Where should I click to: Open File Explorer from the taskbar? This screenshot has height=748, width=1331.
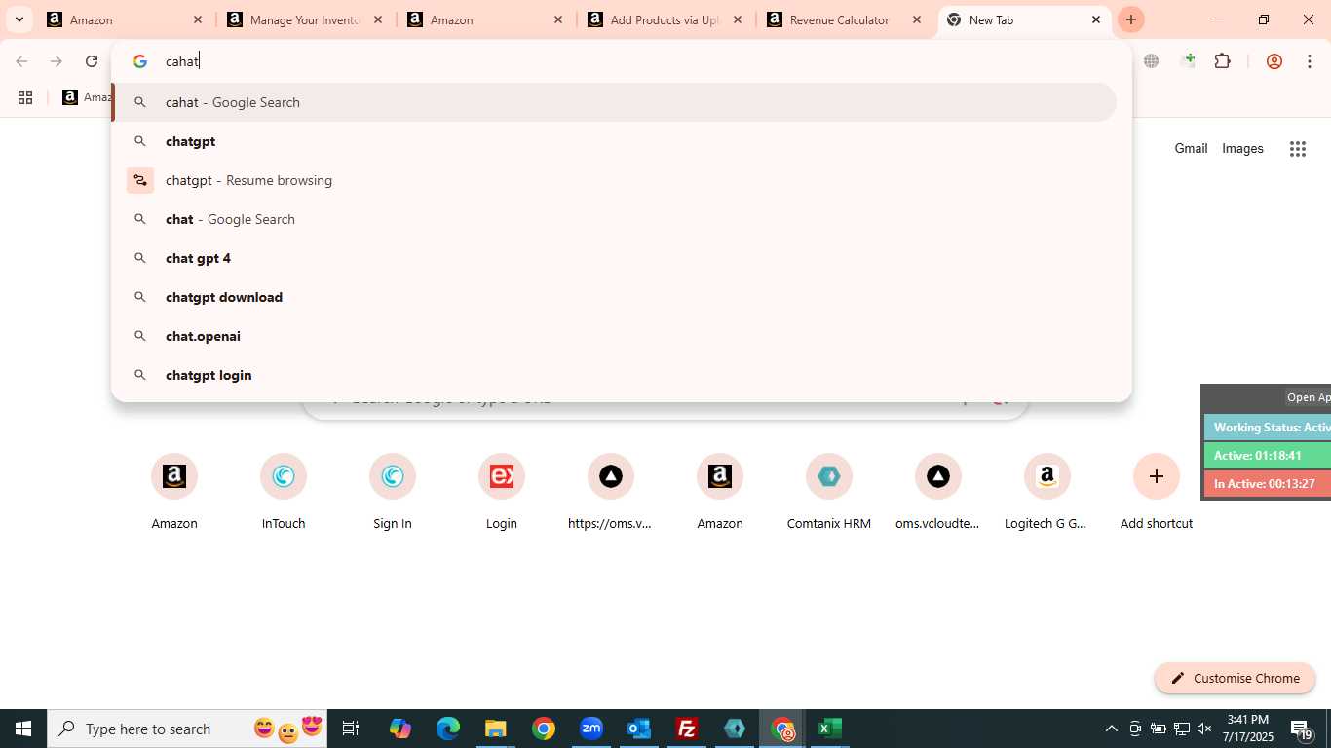[496, 729]
